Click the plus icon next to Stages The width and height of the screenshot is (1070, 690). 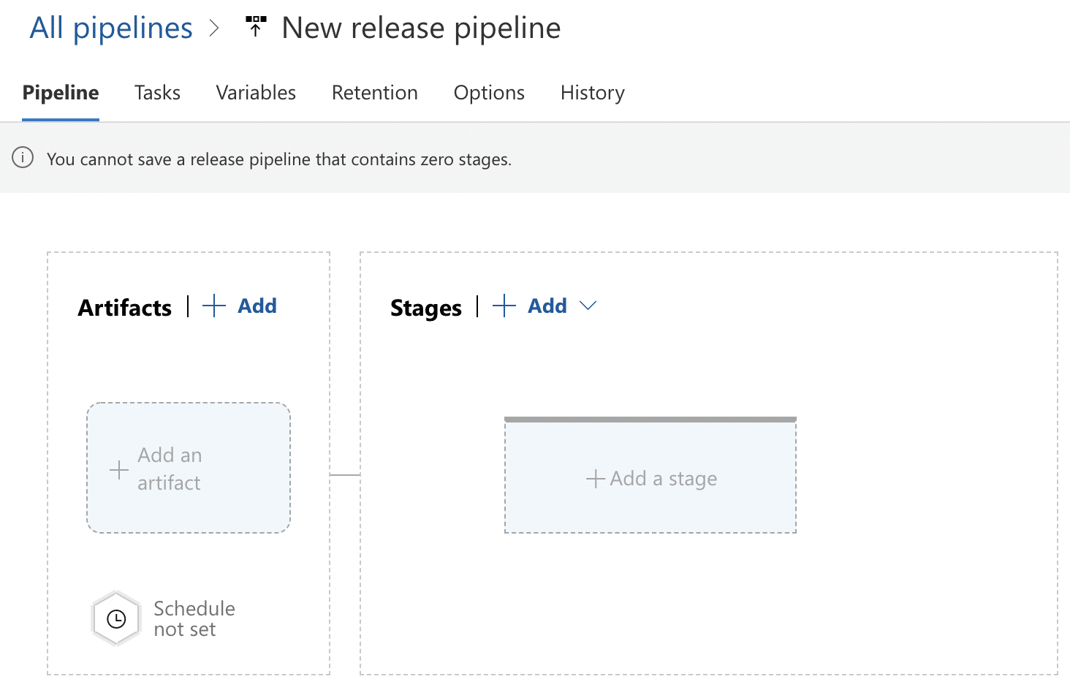(x=504, y=306)
